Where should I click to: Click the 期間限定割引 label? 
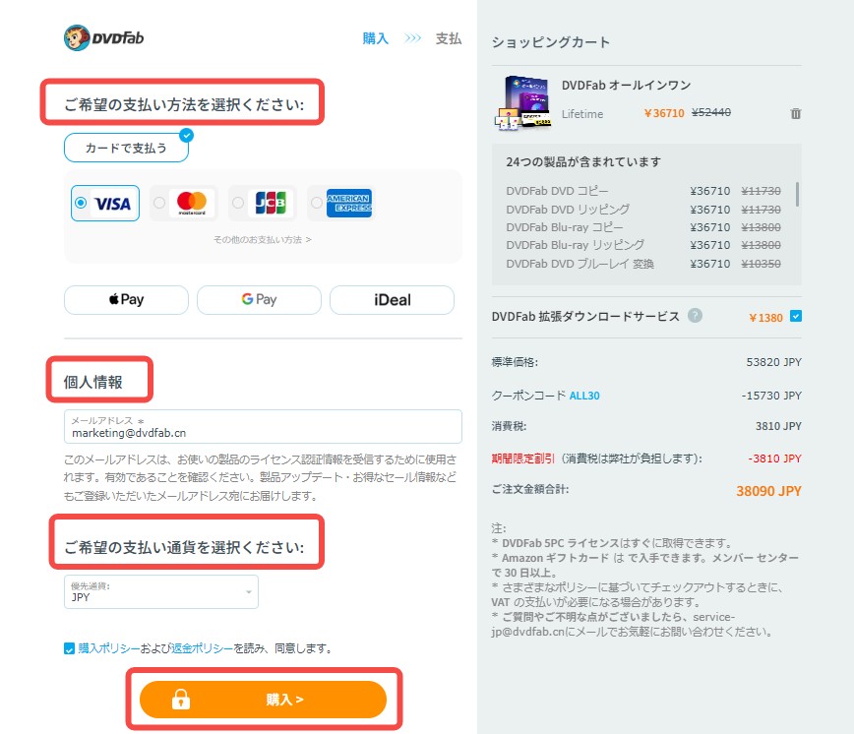522,459
